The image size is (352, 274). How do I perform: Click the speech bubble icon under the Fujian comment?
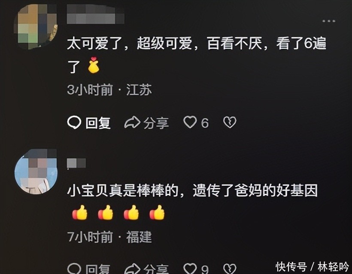(74, 268)
